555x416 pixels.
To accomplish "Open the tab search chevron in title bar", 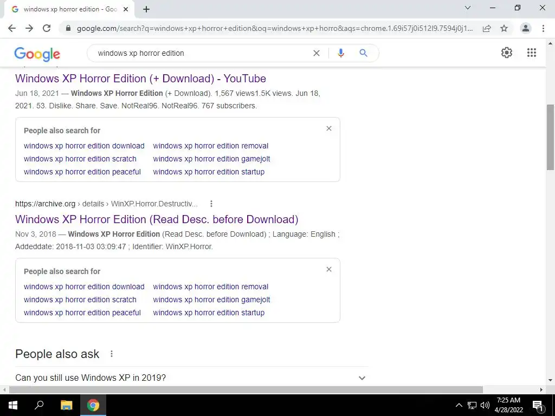I will click(x=468, y=8).
